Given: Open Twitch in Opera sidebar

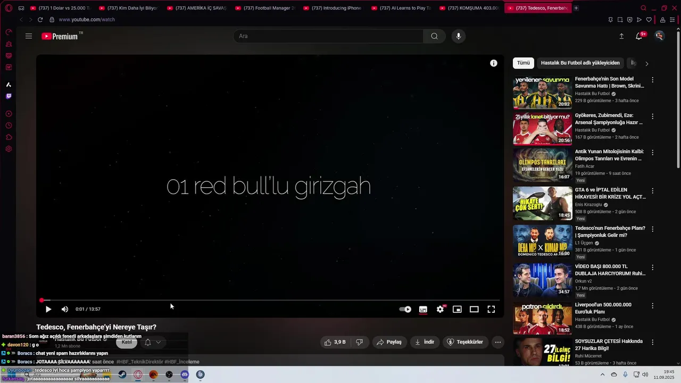Looking at the screenshot, I should pyautogui.click(x=9, y=96).
